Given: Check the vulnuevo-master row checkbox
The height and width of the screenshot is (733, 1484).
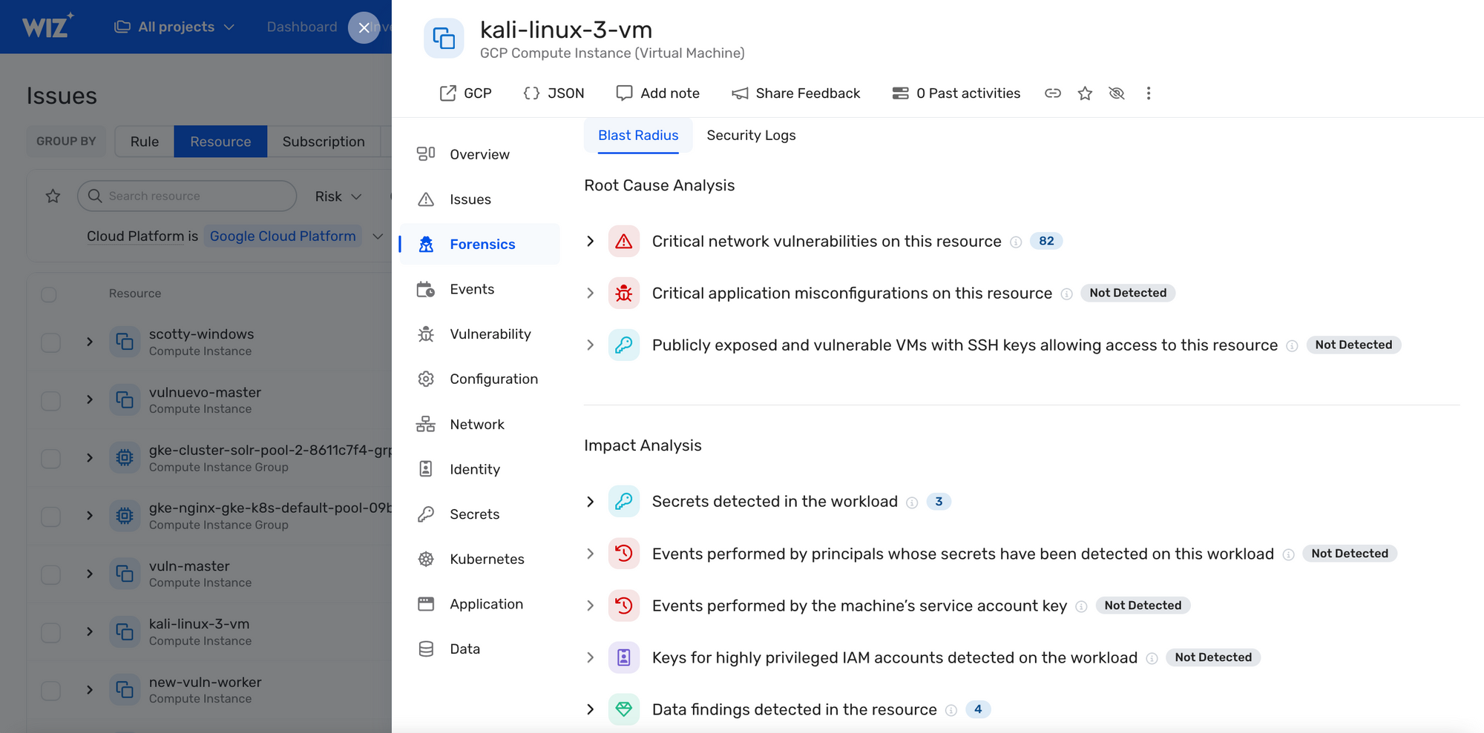Looking at the screenshot, I should (50, 400).
